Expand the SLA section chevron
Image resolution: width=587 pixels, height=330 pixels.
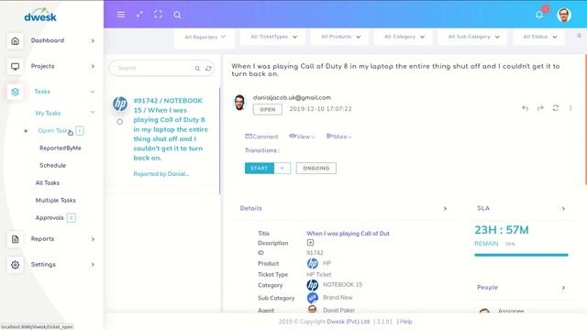coord(563,208)
